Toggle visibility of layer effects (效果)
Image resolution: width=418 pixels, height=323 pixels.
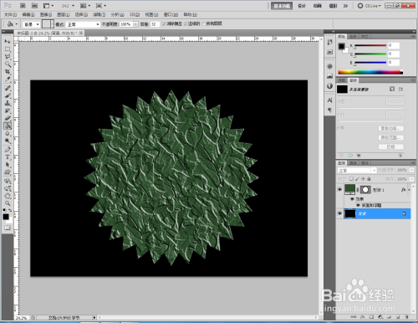352,199
